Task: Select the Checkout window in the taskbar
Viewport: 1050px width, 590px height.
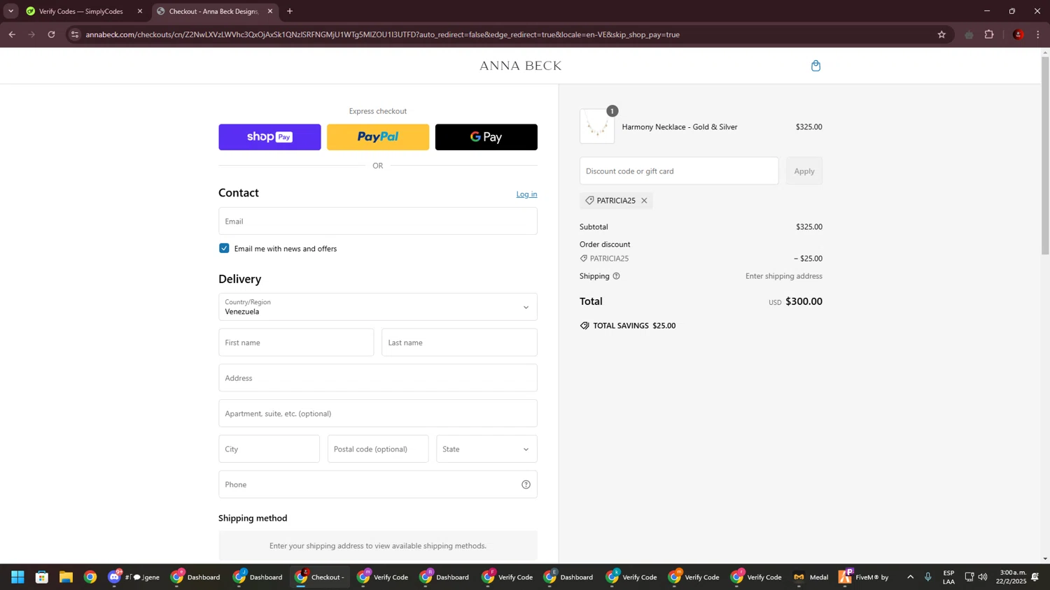Action: (x=320, y=577)
